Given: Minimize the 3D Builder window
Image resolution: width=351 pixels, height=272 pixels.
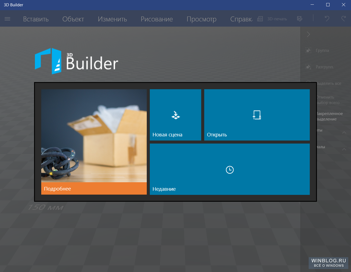Looking at the screenshot, I should pyautogui.click(x=312, y=5).
